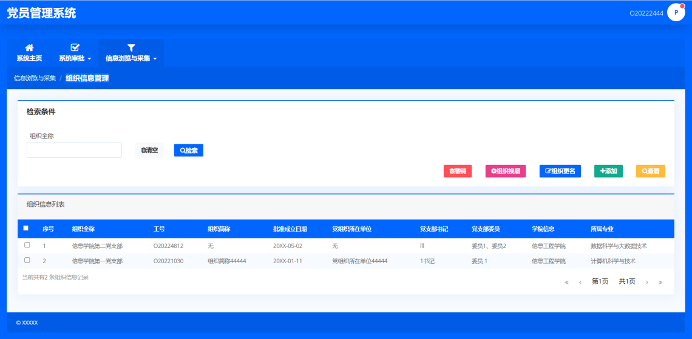
Task: Click the 组织信息列表 panel heading
Action: tap(46, 204)
